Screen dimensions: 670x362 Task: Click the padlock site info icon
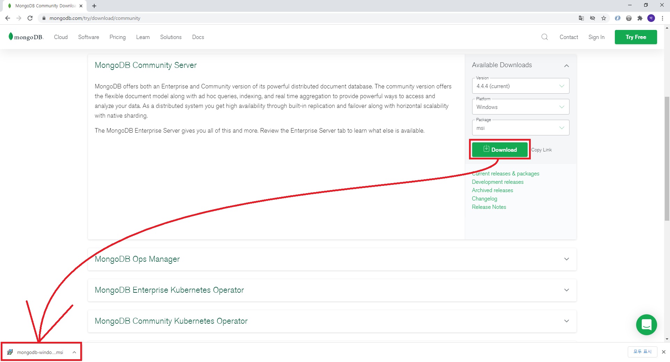[x=44, y=18]
